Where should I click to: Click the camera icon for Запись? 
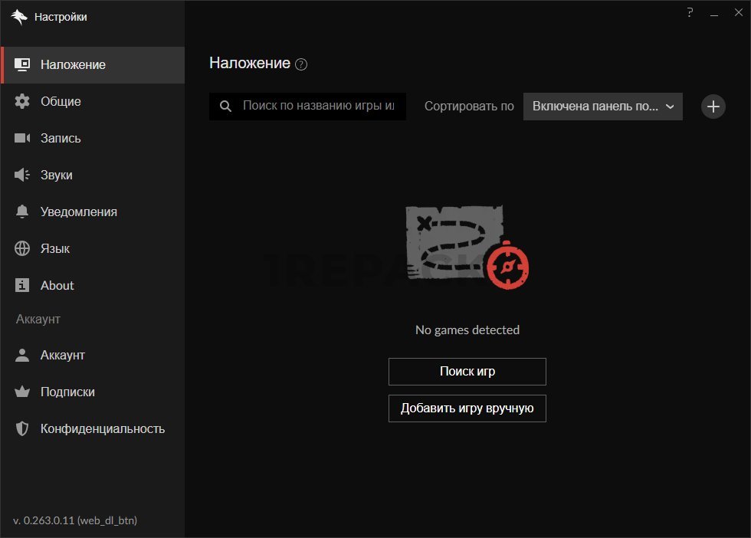click(x=22, y=139)
